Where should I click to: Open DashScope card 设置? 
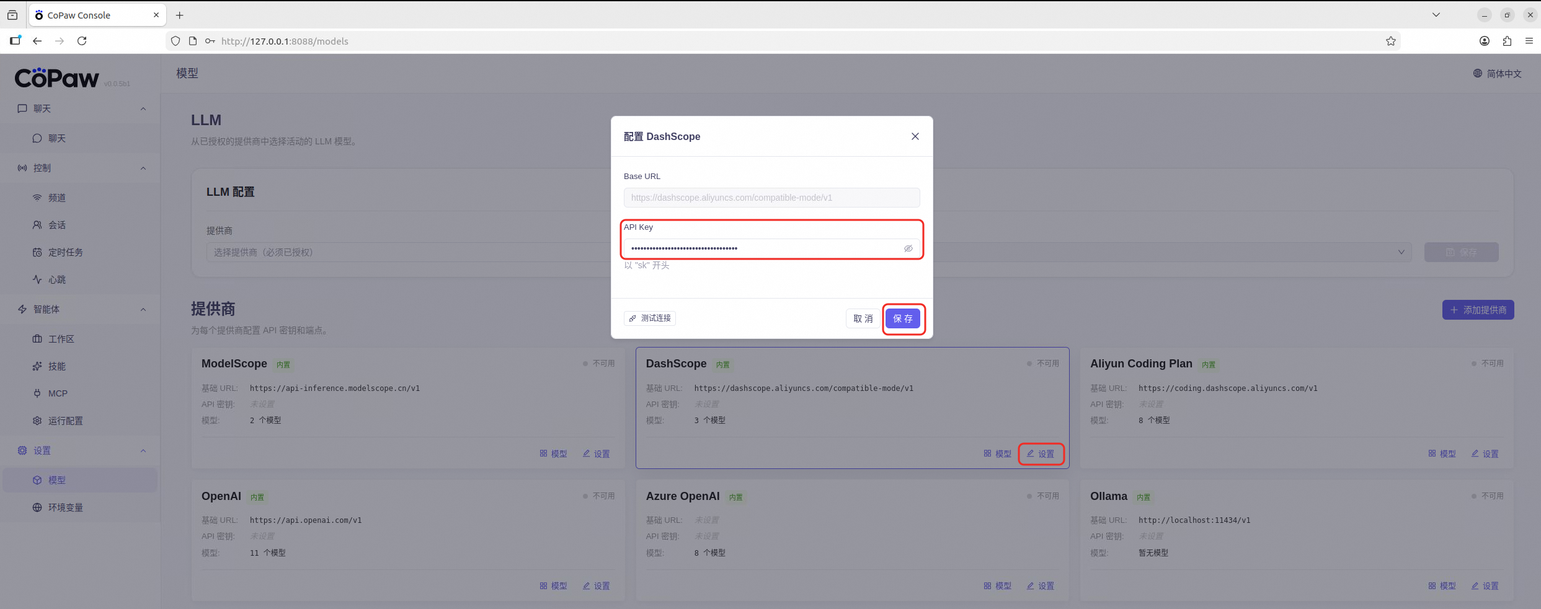click(x=1041, y=453)
